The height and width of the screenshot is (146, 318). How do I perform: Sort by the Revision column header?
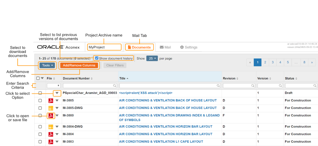click(x=230, y=78)
